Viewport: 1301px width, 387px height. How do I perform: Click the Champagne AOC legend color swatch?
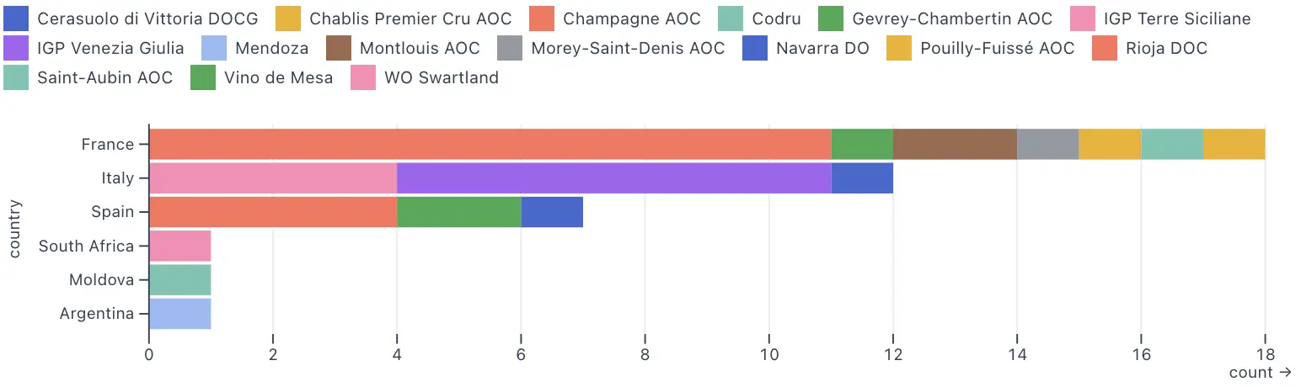click(543, 19)
